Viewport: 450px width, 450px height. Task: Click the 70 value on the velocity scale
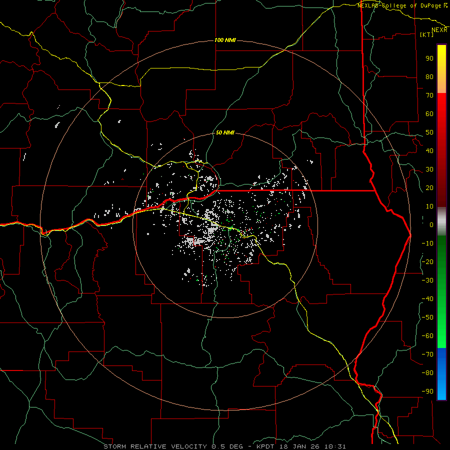pyautogui.click(x=429, y=95)
